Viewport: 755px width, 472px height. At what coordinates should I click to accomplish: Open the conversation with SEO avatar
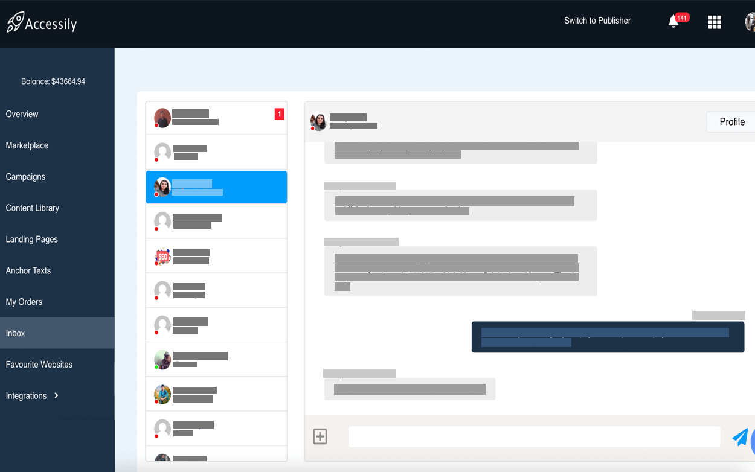pos(216,256)
